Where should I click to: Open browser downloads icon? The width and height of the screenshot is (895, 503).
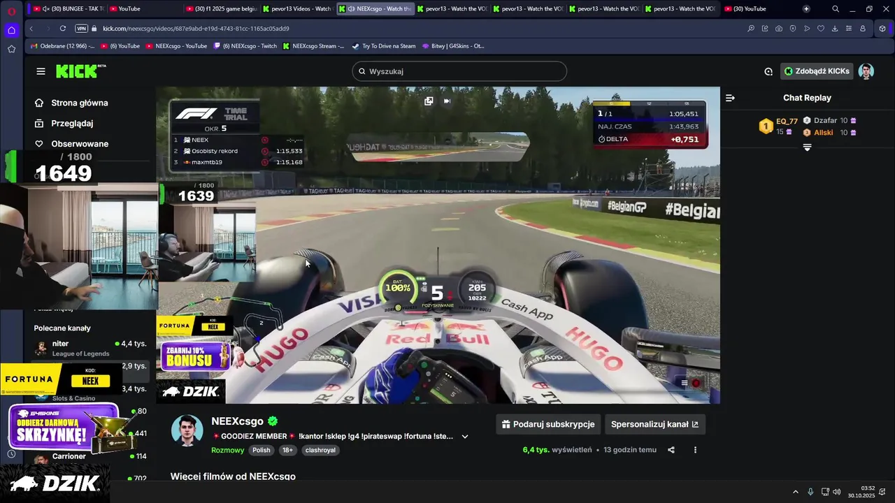coord(835,29)
